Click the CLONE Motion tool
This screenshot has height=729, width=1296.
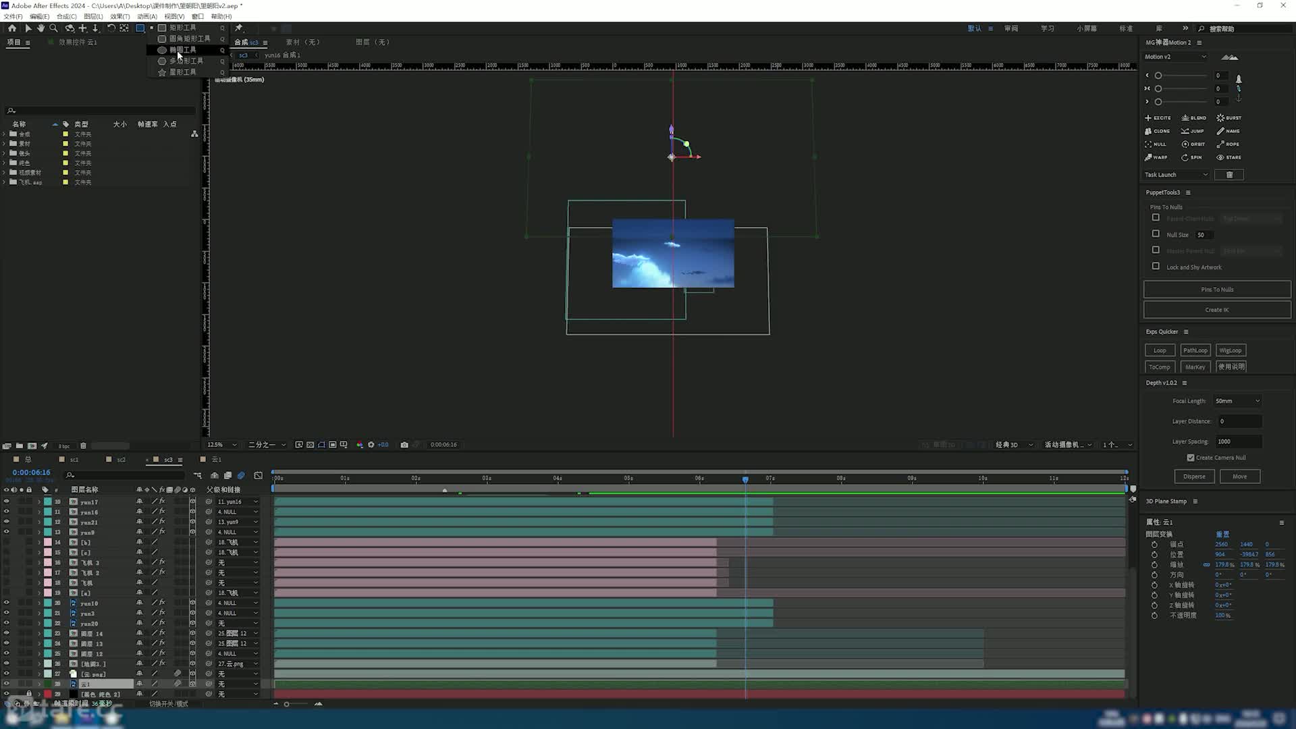[1158, 131]
